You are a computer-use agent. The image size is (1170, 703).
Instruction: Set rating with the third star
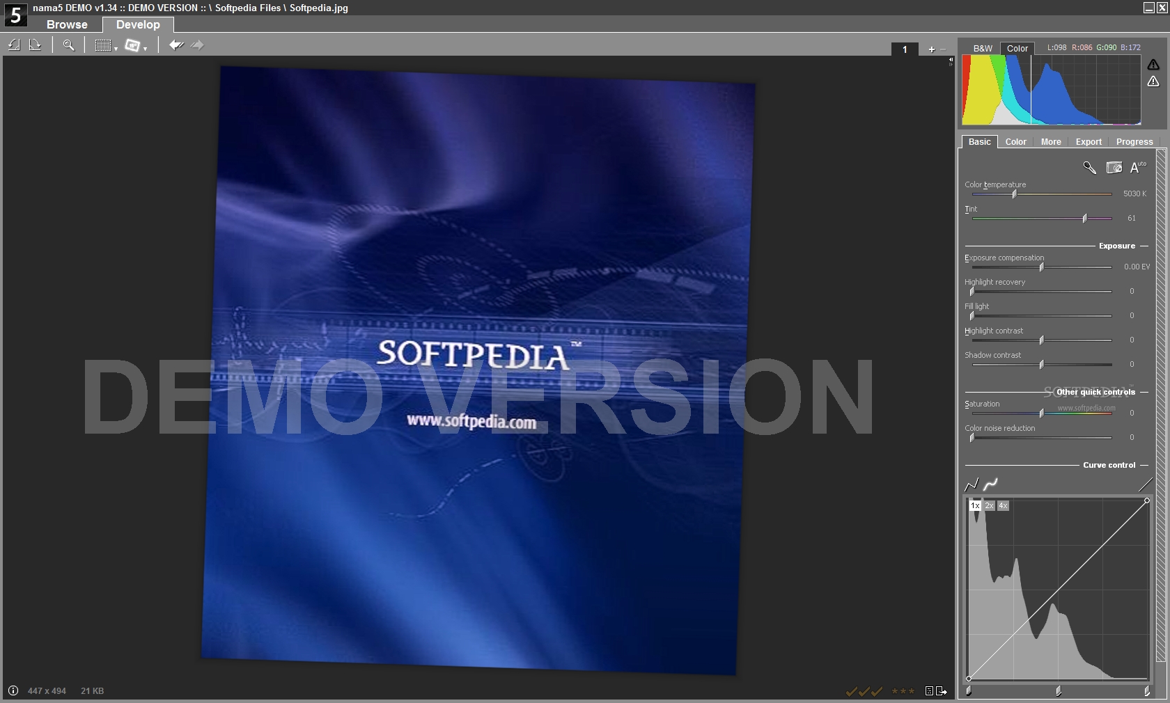pyautogui.click(x=912, y=691)
